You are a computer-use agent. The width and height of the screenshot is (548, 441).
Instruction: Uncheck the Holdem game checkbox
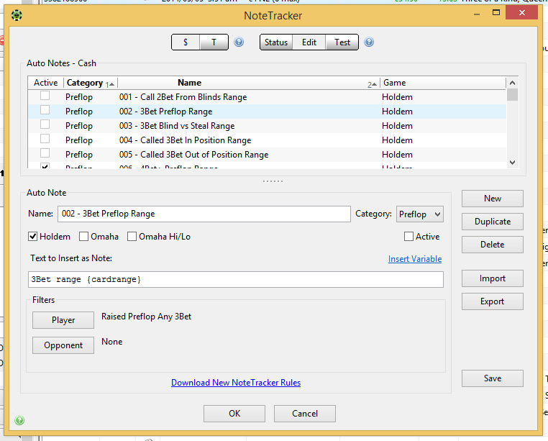[33, 237]
